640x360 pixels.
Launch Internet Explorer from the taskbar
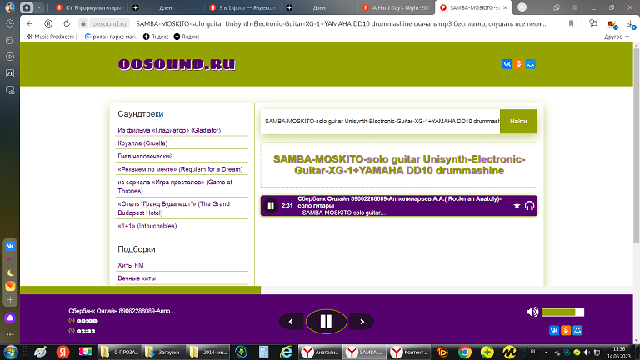286,352
